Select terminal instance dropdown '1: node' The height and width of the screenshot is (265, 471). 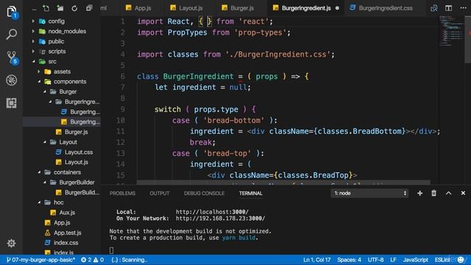pyautogui.click(x=369, y=193)
